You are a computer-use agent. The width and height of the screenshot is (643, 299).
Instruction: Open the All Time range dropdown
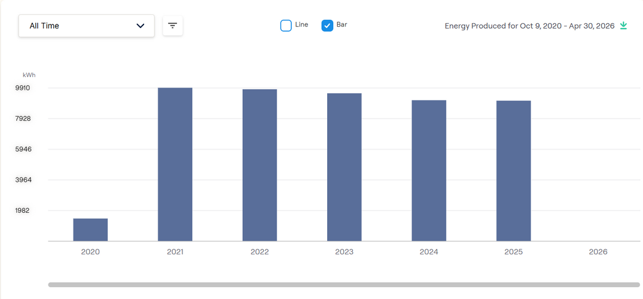(x=86, y=26)
